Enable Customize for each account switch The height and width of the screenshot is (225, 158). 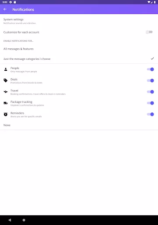pyautogui.click(x=149, y=32)
